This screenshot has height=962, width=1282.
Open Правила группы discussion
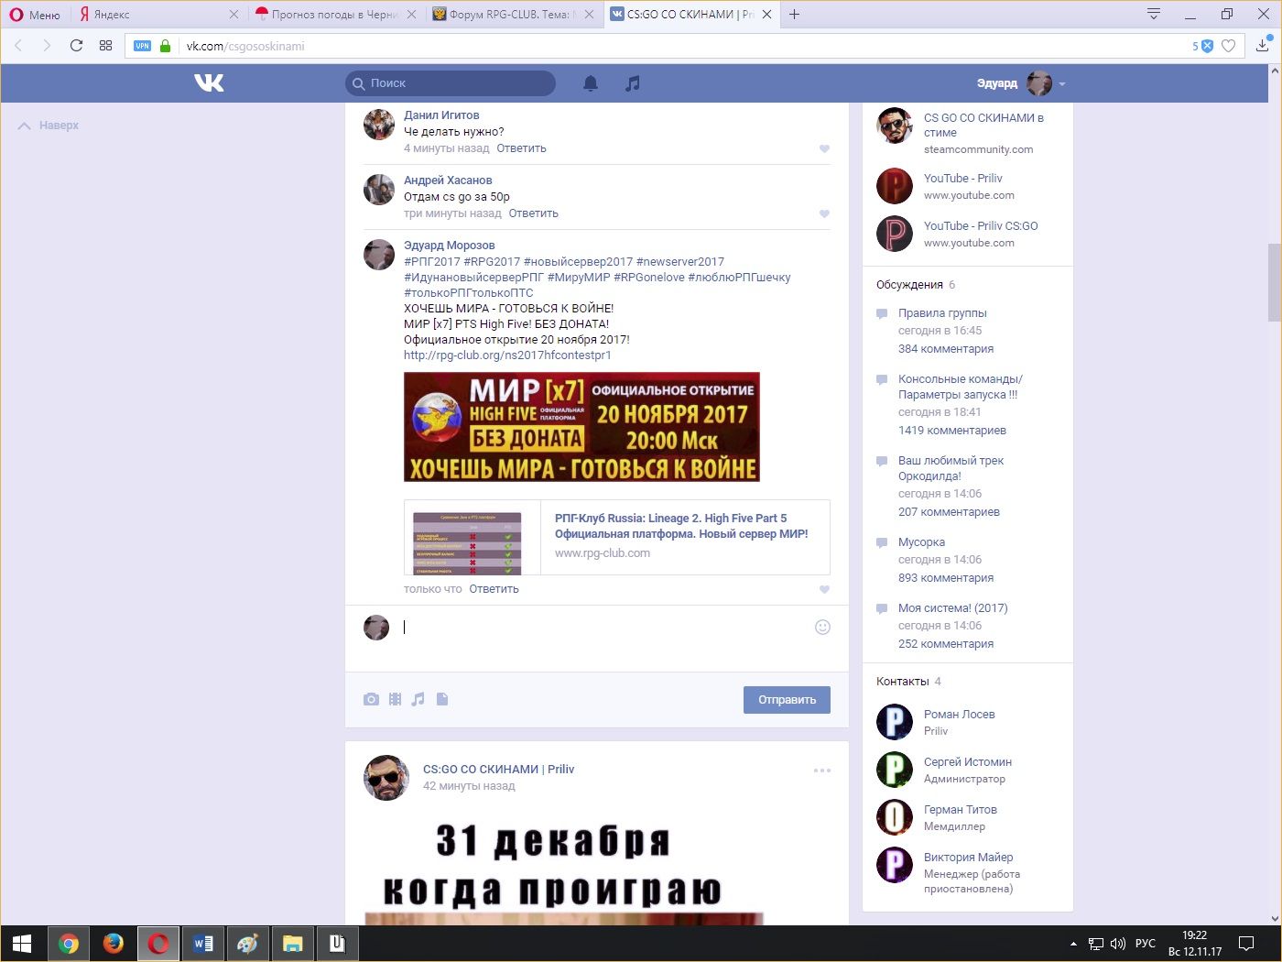click(x=942, y=313)
